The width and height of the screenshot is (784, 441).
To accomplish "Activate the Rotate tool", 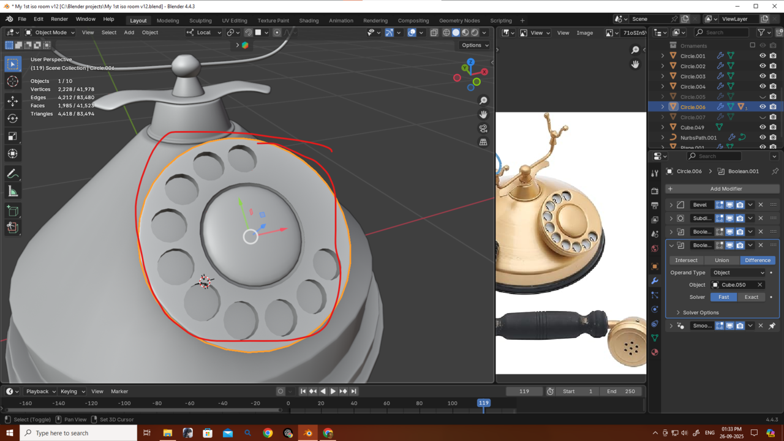I will (13, 118).
